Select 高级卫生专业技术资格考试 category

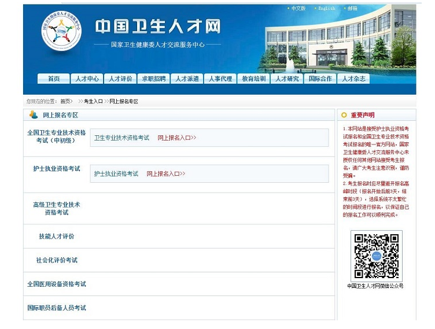tap(56, 209)
